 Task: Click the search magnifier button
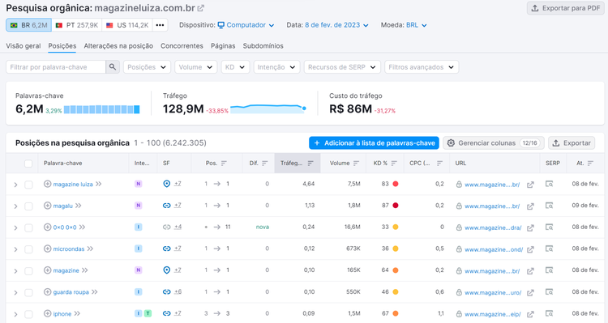pyautogui.click(x=113, y=67)
